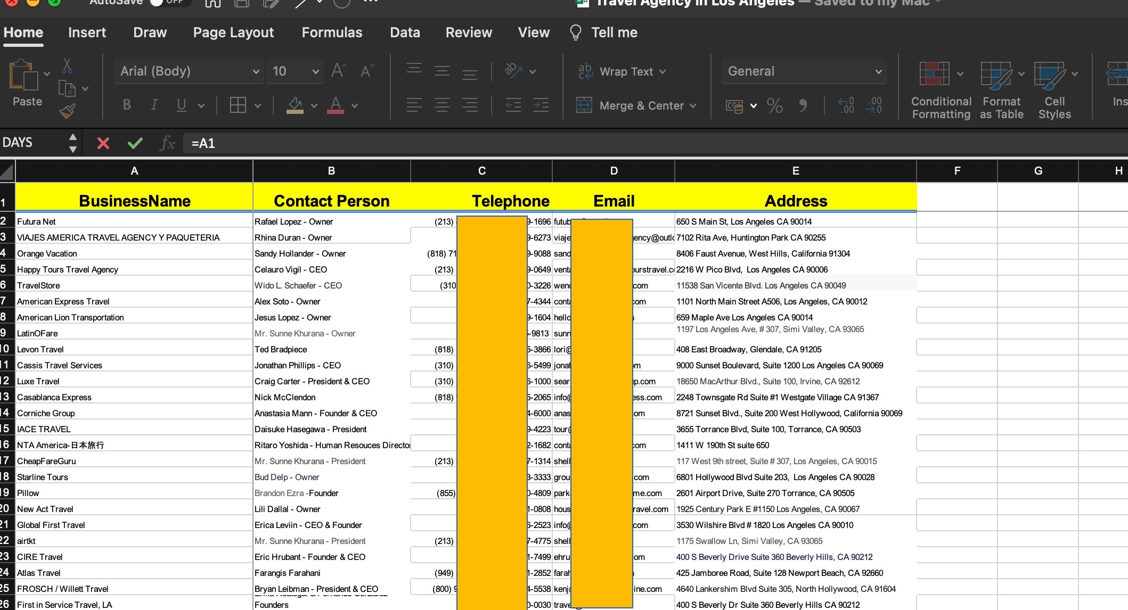Expand borders dropdown arrow

tap(258, 105)
